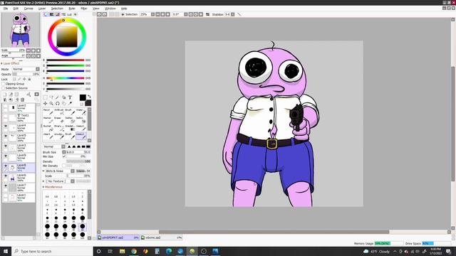Click the canvas horizontal scrollbar
Image resolution: width=456 pixels, height=256 pixels.
coord(274,232)
